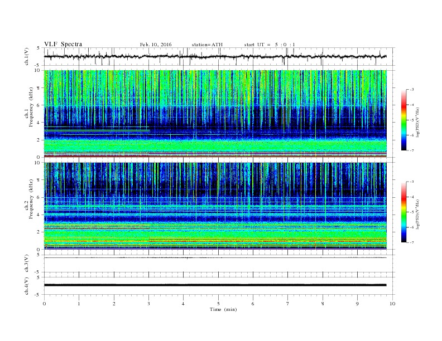Click the "6" kHz tick of ch.2 spectrogram
This screenshot has height=341, width=442.
(39, 197)
